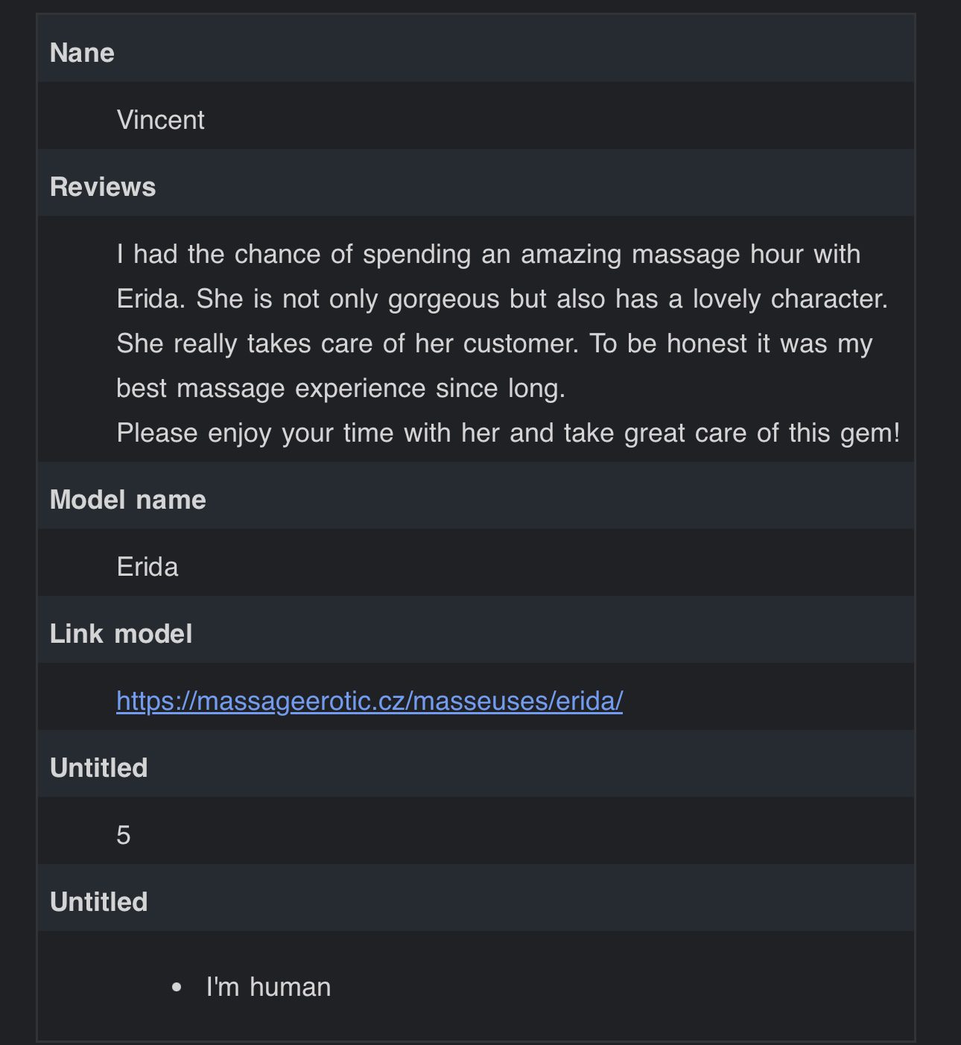
Task: Open the massageerotic.cz Erida link
Action: pyautogui.click(x=370, y=701)
